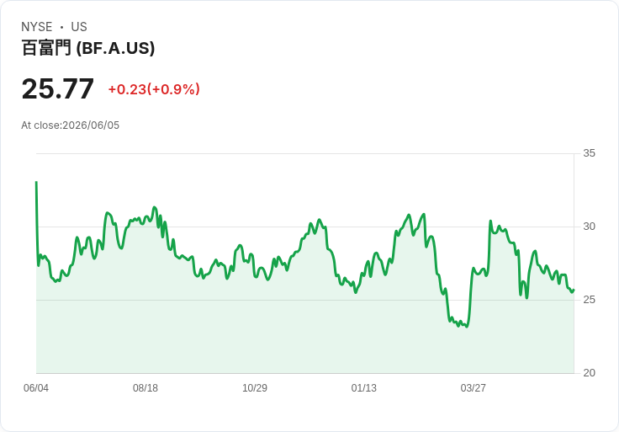This screenshot has height=432, width=619.
Task: Click the 01/13 x-axis date label
Action: point(364,387)
